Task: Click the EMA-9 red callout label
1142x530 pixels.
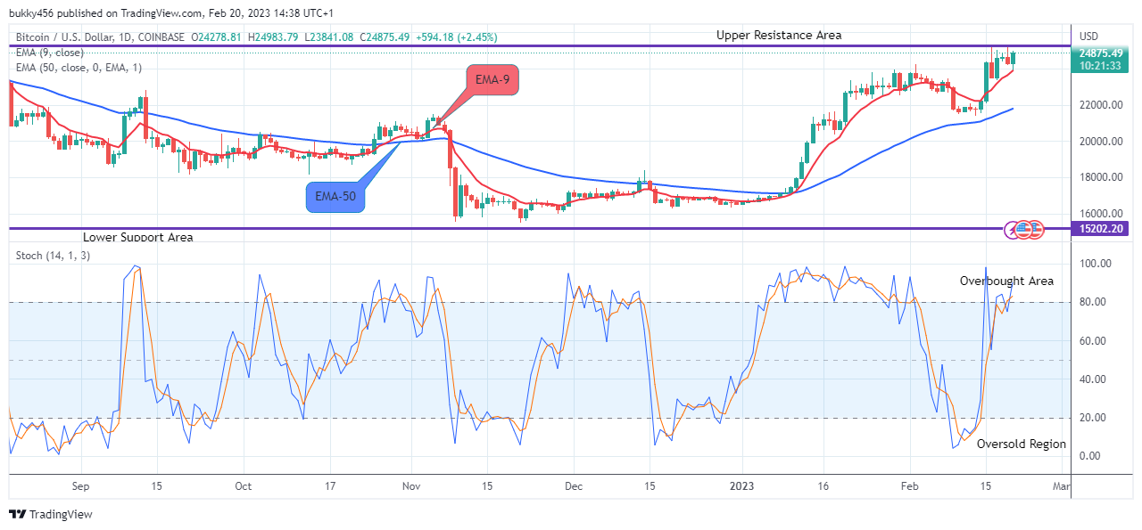Action: click(492, 80)
